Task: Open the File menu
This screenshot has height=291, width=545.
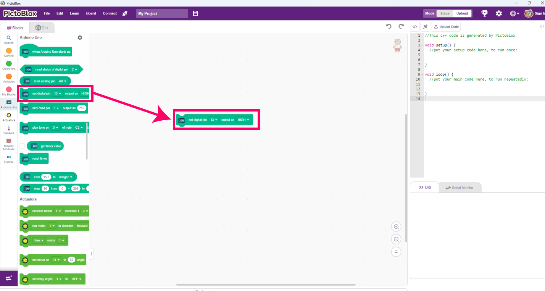Action: tap(47, 13)
